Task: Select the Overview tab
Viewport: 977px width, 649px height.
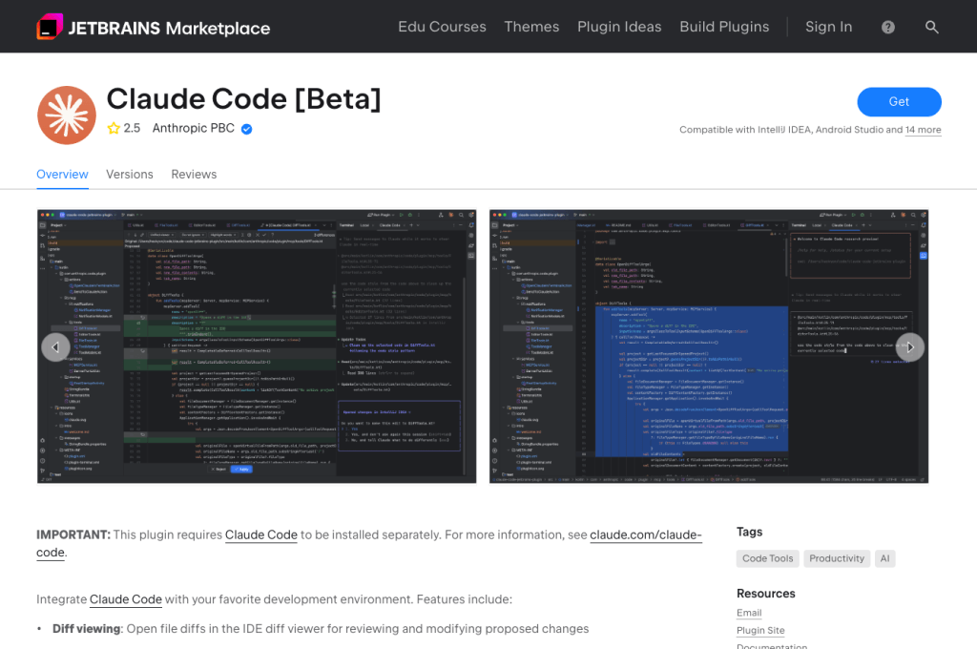Action: [62, 175]
